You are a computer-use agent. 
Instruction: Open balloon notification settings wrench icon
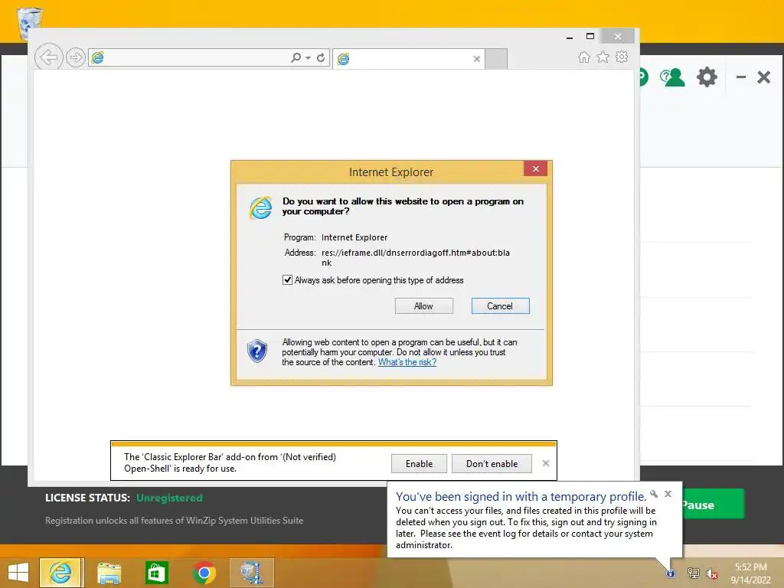(x=654, y=494)
